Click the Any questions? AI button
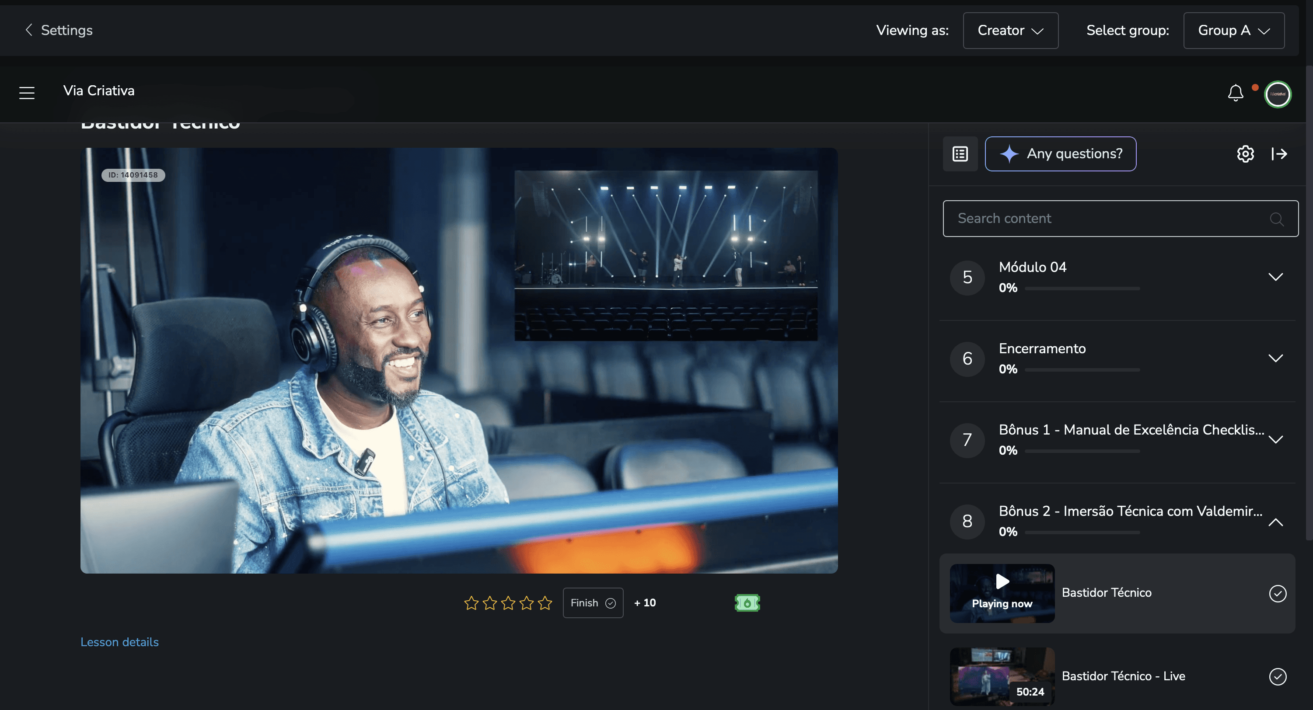 (x=1060, y=154)
